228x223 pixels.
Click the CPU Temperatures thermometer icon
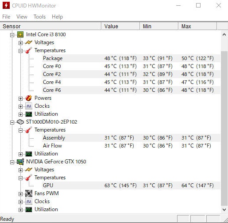(x=29, y=50)
